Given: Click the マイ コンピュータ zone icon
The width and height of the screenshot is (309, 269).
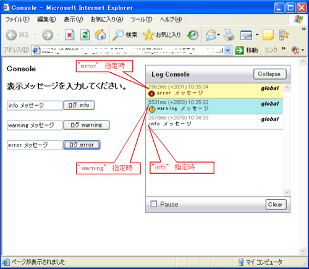Looking at the screenshot, I should tap(241, 262).
